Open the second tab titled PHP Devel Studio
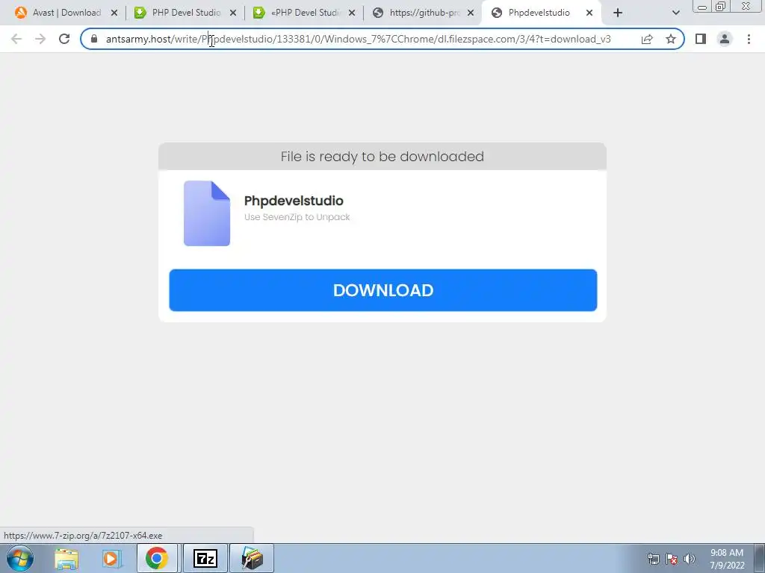 (186, 13)
